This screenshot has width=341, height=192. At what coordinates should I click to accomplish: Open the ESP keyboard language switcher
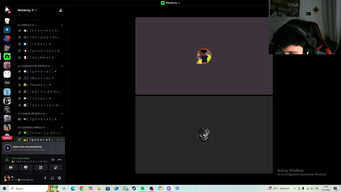coord(317,189)
